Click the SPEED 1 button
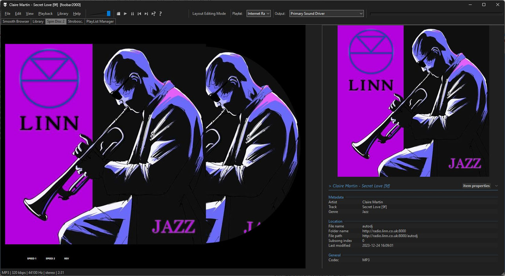This screenshot has width=505, height=276. [x=32, y=259]
